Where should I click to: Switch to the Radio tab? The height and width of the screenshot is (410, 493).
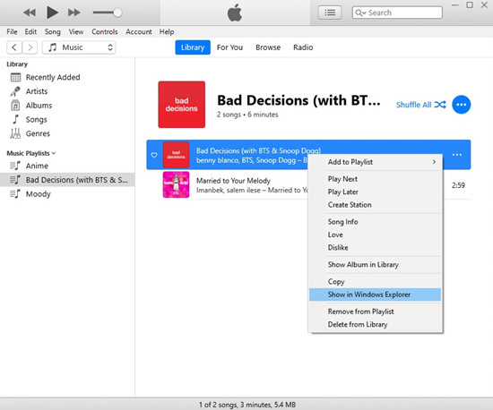[303, 47]
